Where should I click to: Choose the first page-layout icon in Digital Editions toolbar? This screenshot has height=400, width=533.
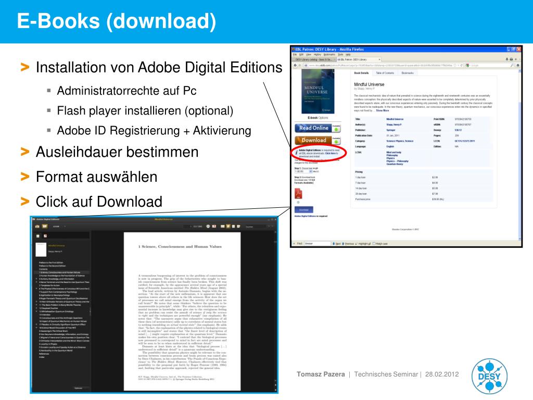223,227
